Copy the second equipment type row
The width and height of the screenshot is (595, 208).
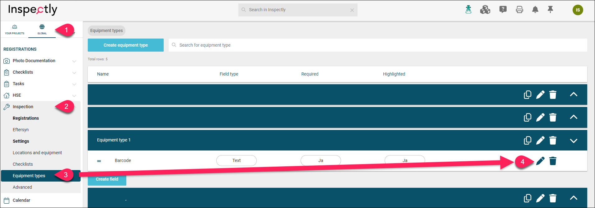tap(527, 117)
